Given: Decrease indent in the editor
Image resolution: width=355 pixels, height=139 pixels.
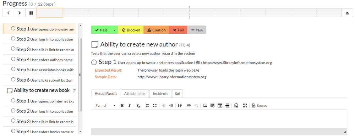Looking at the screenshot, I should 164,106.
